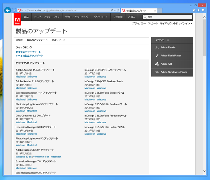Click the Adobe Flash Player icon
210x180 pixels.
[157, 55]
